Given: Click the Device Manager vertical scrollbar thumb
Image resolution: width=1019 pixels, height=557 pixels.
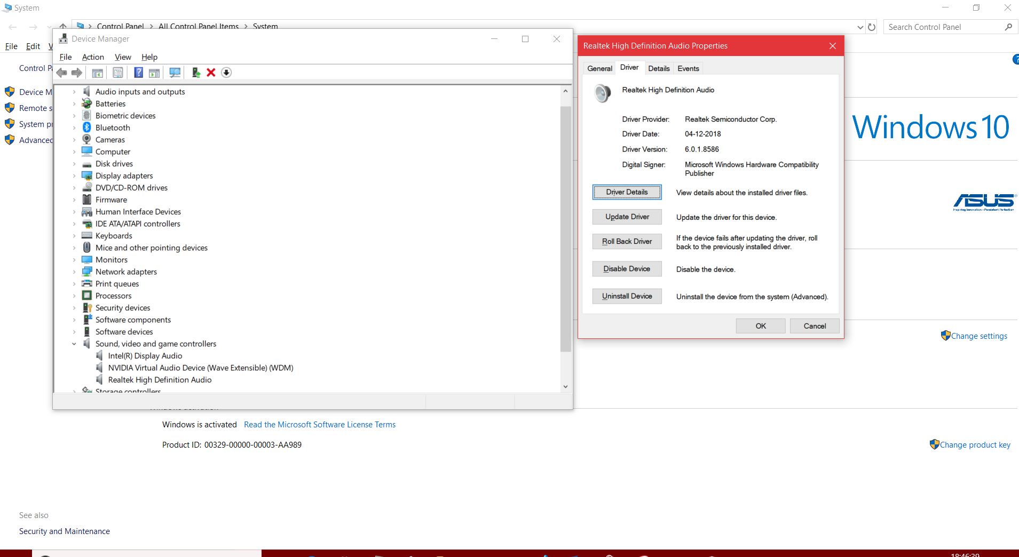Looking at the screenshot, I should click(x=565, y=229).
